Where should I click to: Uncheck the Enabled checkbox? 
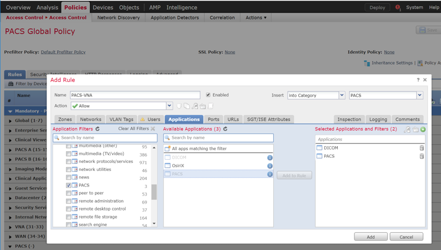coord(208,95)
